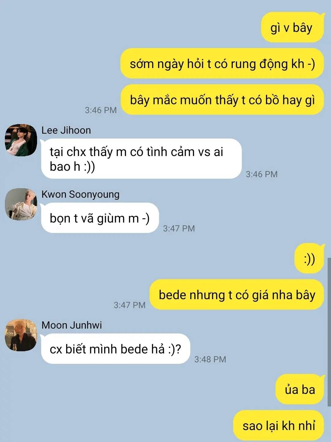
Task: Select the message 'sao lại kh nhỉ'
Action: pyautogui.click(x=279, y=425)
